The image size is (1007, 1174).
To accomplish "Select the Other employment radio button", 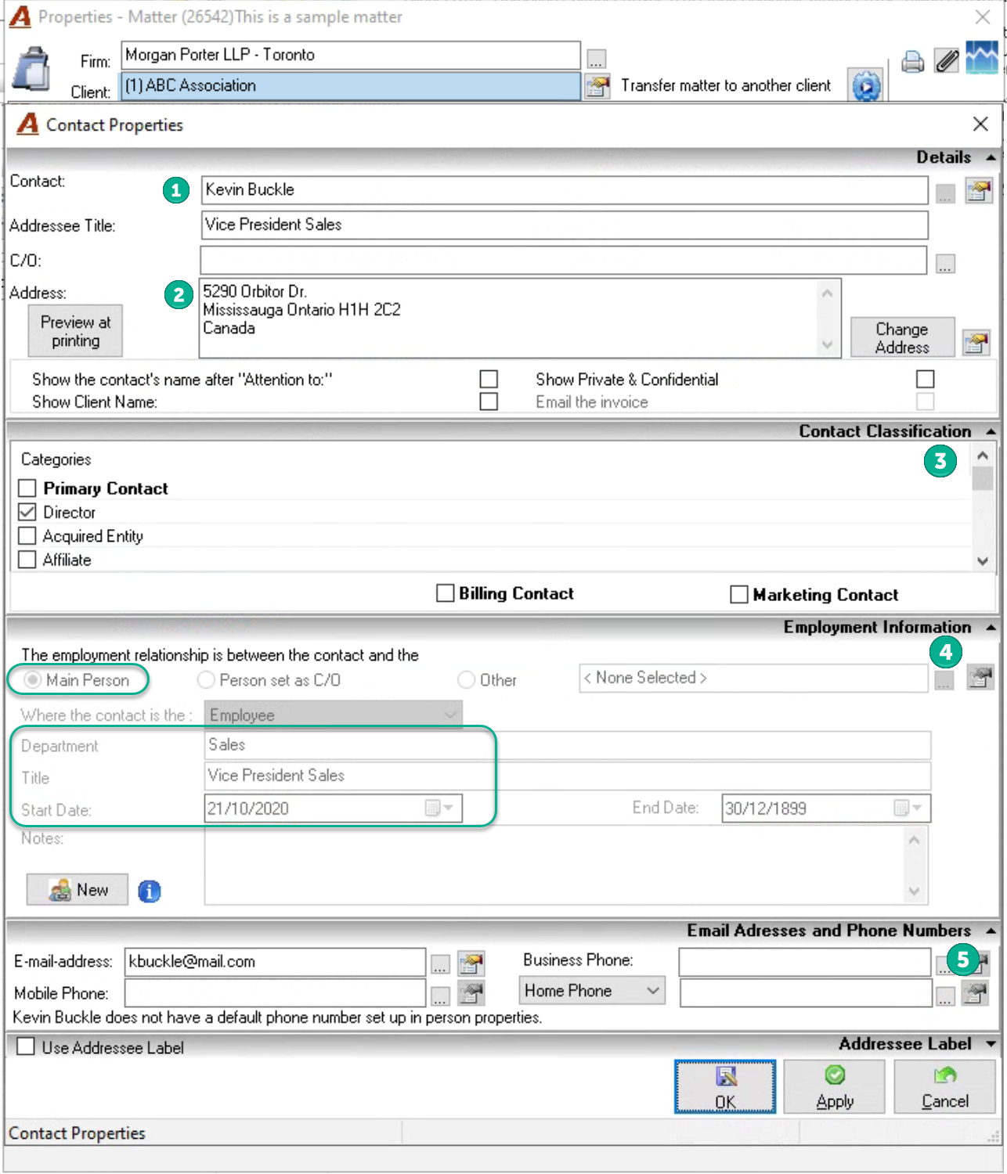I will click(x=466, y=680).
